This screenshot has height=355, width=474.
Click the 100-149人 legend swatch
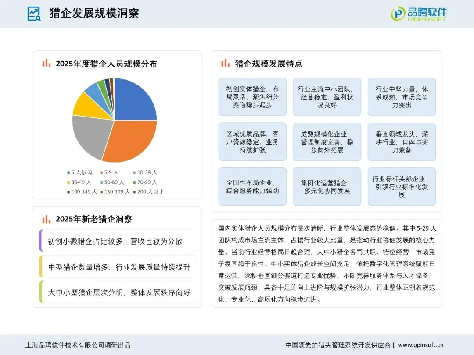point(68,192)
